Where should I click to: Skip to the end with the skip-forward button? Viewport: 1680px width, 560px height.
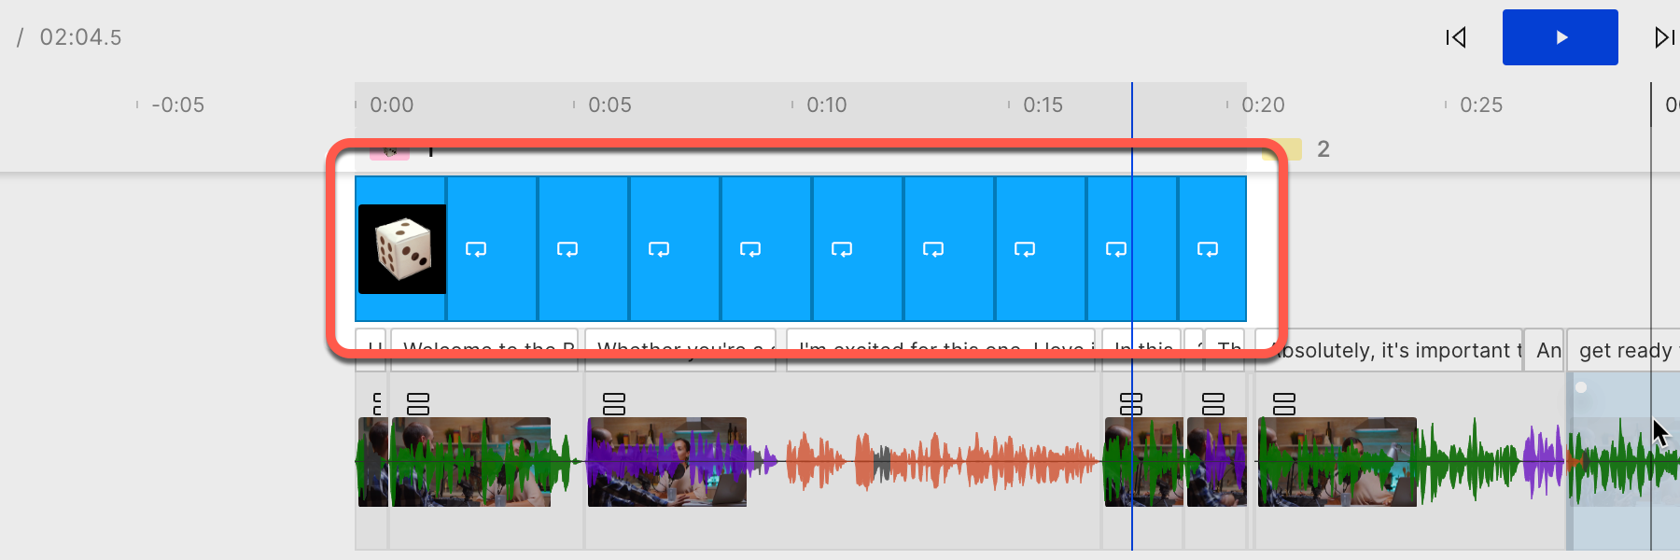[x=1665, y=37]
